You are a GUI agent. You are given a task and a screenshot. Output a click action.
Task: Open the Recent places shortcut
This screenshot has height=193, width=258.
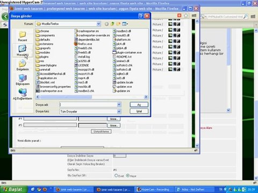[23, 36]
